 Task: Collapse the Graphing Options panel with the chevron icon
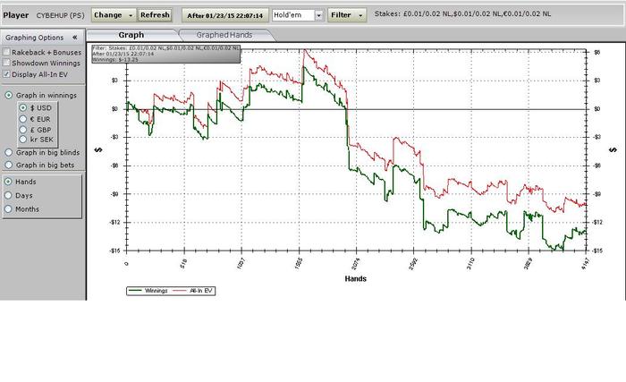74,38
